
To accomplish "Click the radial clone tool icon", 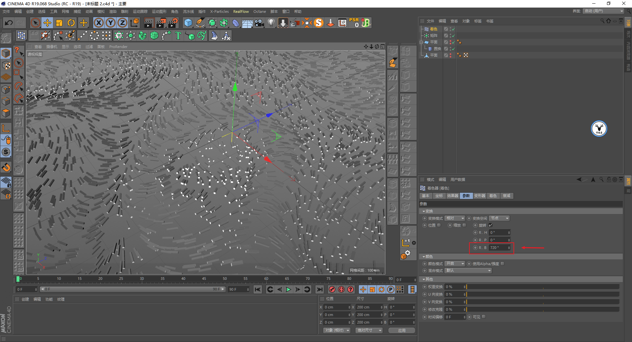I will click(x=94, y=36).
